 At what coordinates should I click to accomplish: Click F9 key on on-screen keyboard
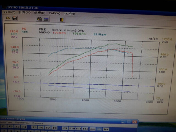point(65,128)
